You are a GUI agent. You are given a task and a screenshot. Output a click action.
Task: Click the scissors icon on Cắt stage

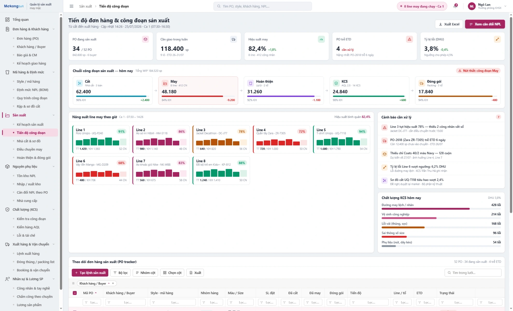(80, 83)
